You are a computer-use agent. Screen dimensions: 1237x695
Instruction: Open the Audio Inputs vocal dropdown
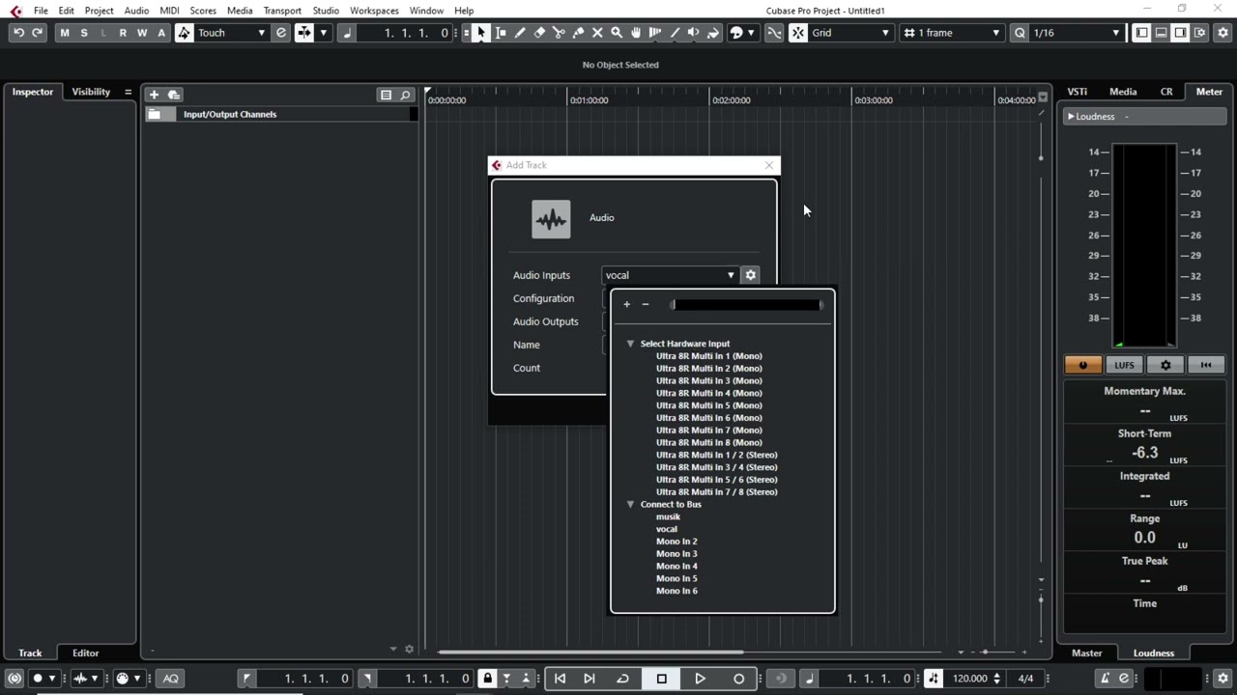click(x=670, y=275)
